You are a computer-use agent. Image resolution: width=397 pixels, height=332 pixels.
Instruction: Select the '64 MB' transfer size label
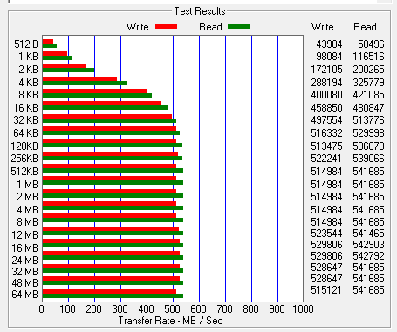point(24,295)
